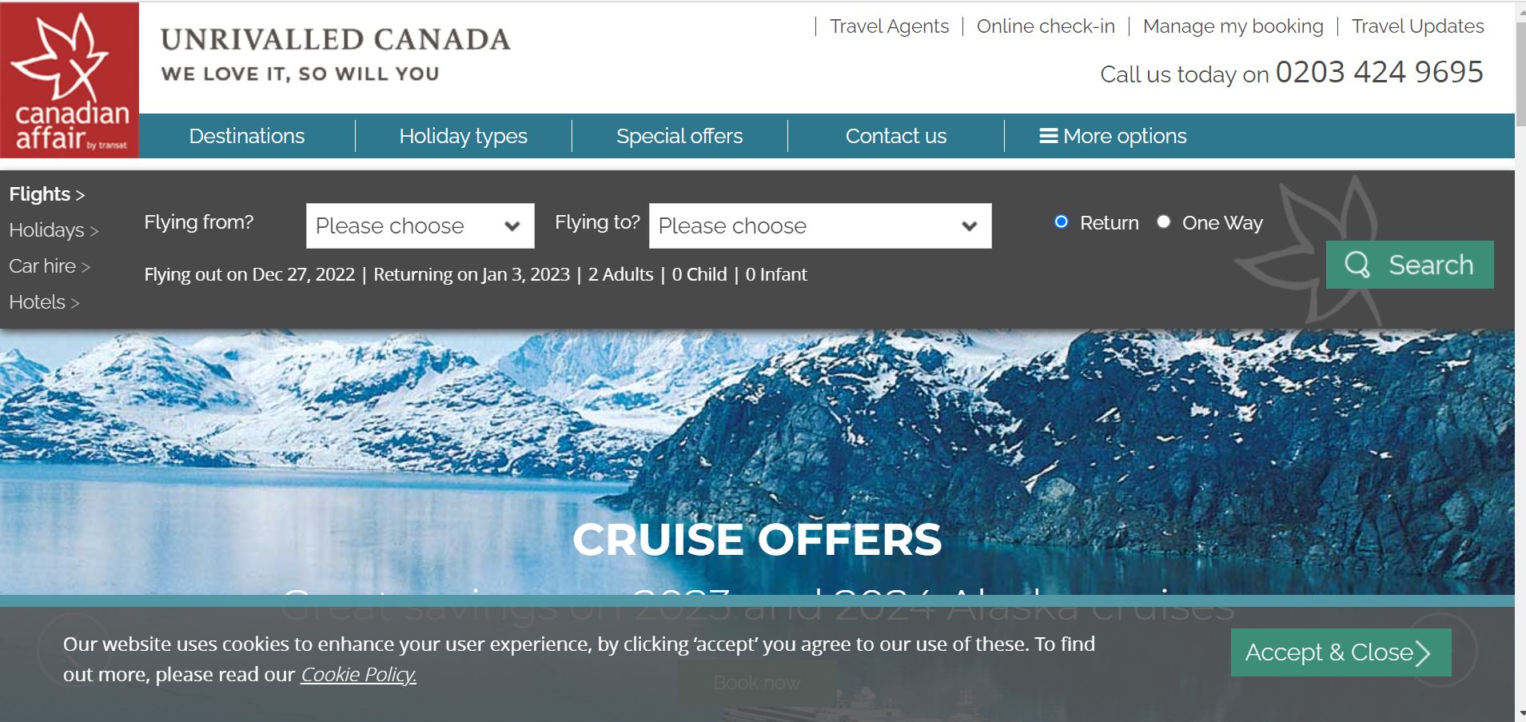1526x722 pixels.
Task: Click the More options hamburger icon
Action: pos(1048,136)
